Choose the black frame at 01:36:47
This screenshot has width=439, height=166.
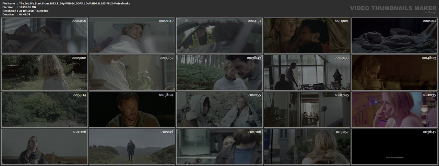pyautogui.click(x=394, y=146)
